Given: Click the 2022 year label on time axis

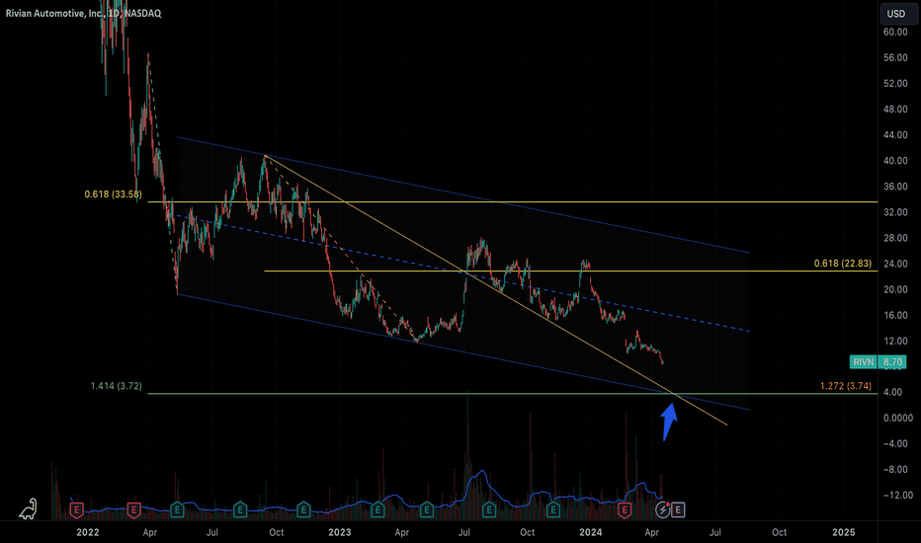Looking at the screenshot, I should click(x=88, y=532).
